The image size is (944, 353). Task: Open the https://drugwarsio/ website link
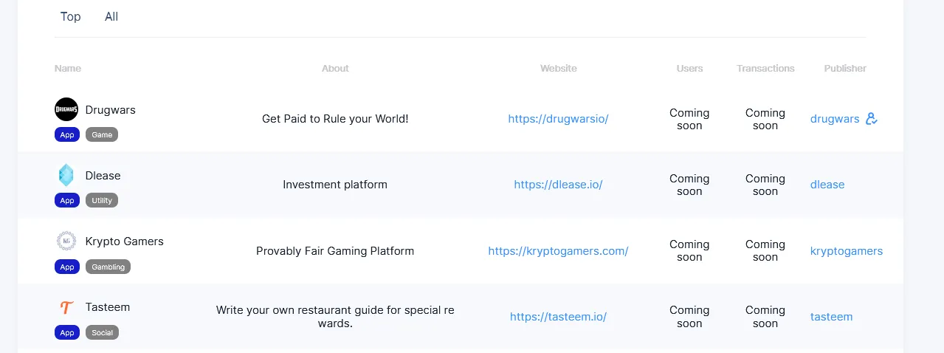click(x=558, y=119)
